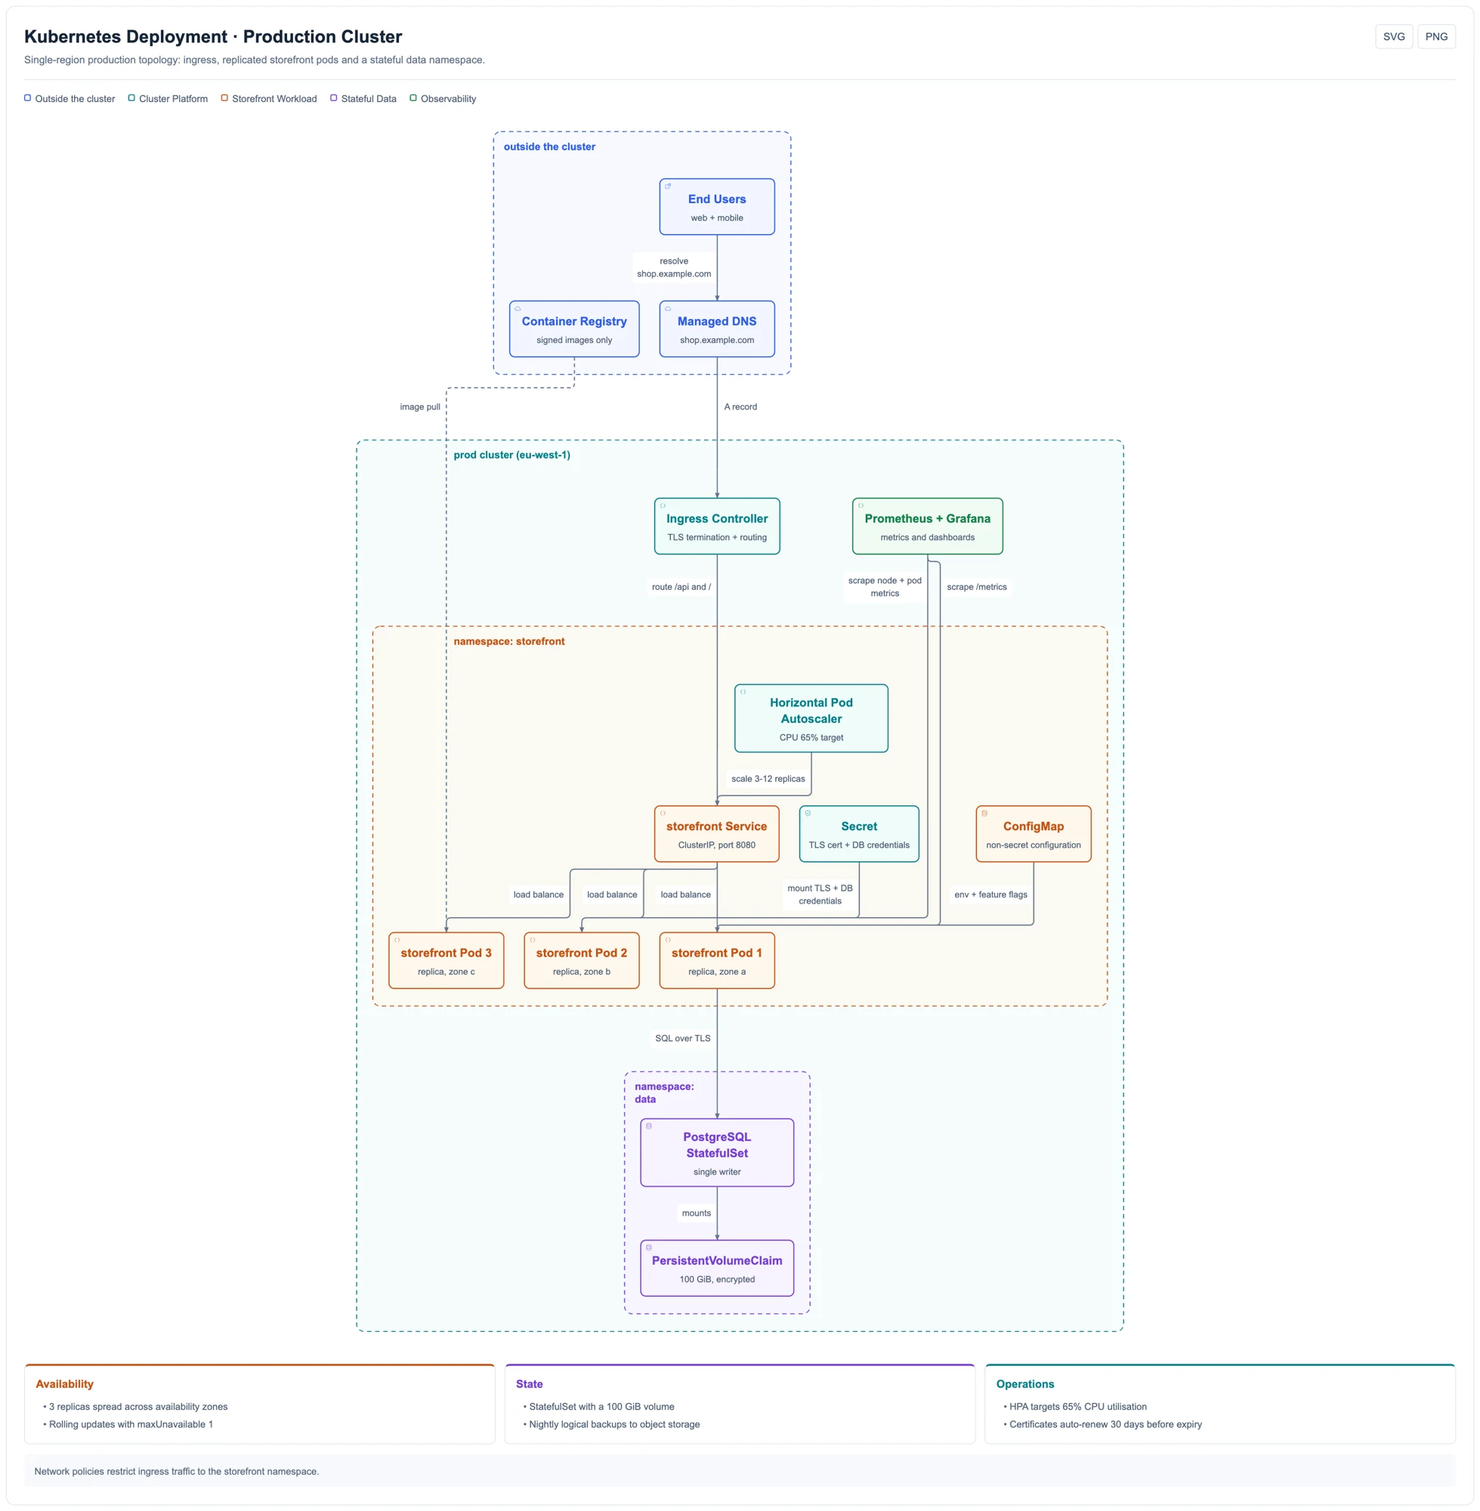Select the Managed DNS node title
Image resolution: width=1480 pixels, height=1511 pixels.
(x=717, y=321)
